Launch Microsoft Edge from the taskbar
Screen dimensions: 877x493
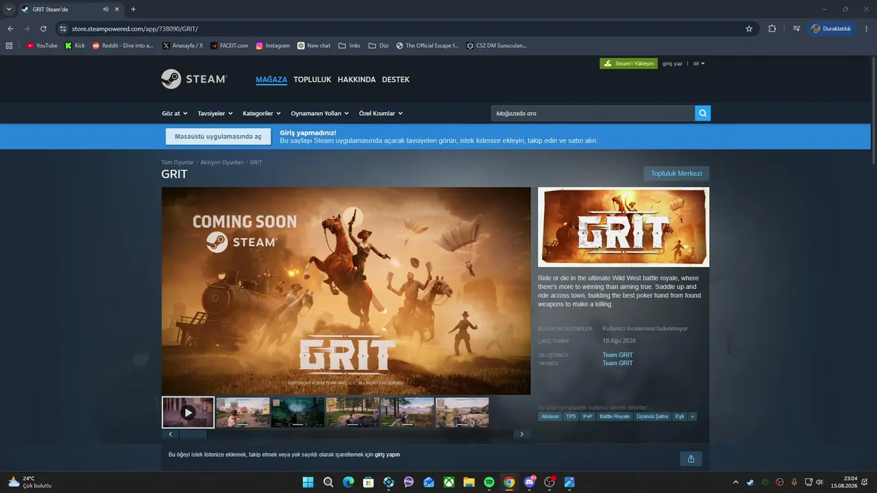pos(348,482)
